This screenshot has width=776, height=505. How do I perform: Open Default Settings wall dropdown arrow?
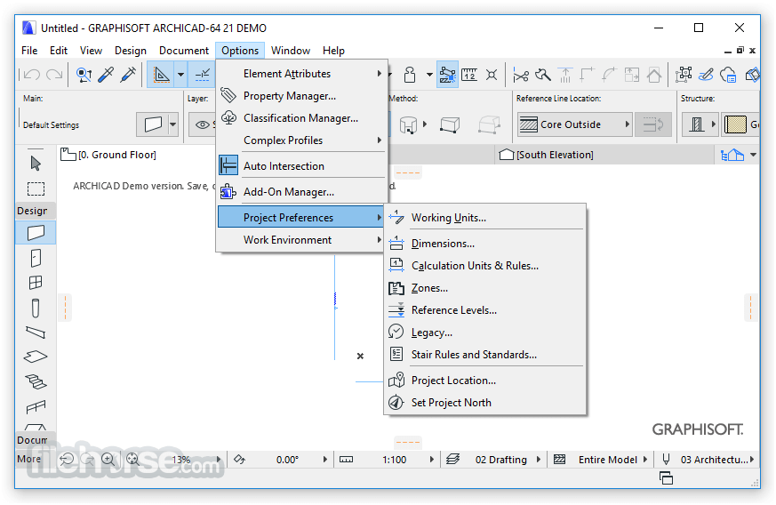click(x=172, y=124)
